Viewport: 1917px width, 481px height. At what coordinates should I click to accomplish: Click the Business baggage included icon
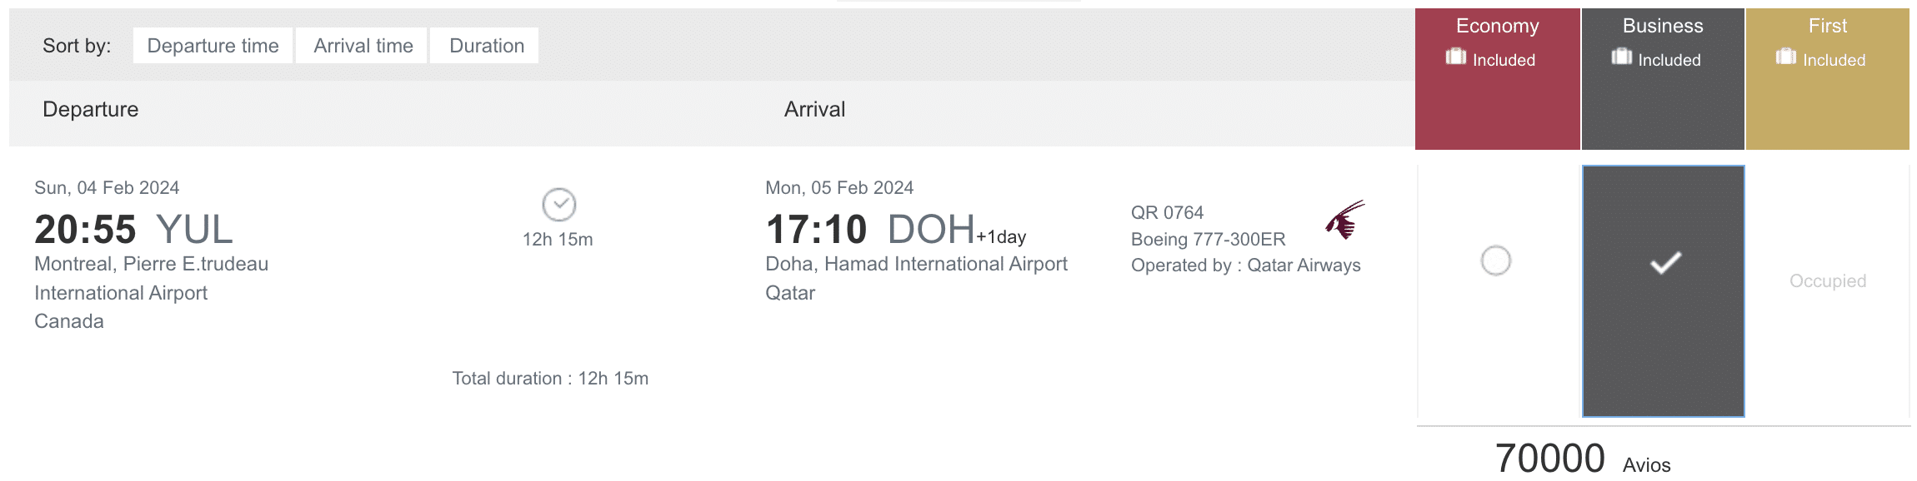(x=1621, y=57)
